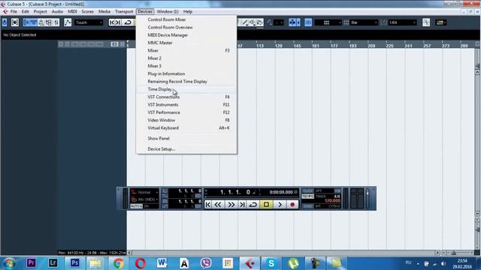This screenshot has height=270, width=481.
Task: Toggle AUTO Q on the transport panel
Action: [137, 206]
